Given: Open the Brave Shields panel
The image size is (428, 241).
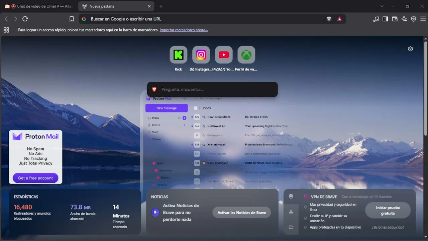Looking at the screenshot, I should point(329,19).
